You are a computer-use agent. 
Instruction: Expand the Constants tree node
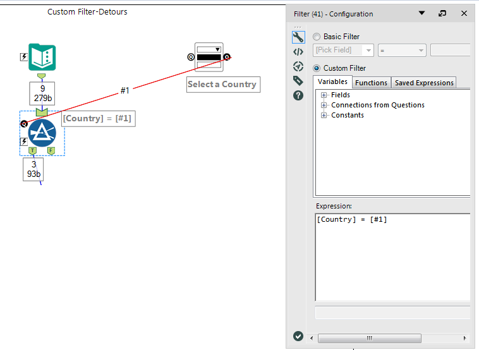(324, 115)
